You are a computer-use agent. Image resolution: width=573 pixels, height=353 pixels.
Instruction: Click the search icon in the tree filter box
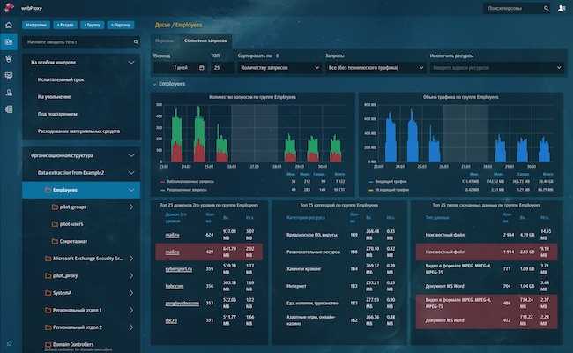click(136, 42)
